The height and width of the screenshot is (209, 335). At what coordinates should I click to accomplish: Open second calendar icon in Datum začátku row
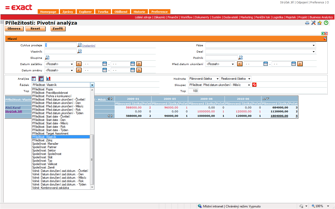tap(133, 64)
